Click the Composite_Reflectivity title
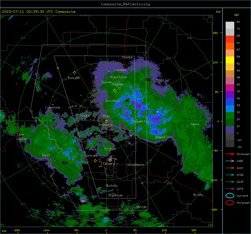Screen dimensions: 251x234 coord(126,4)
